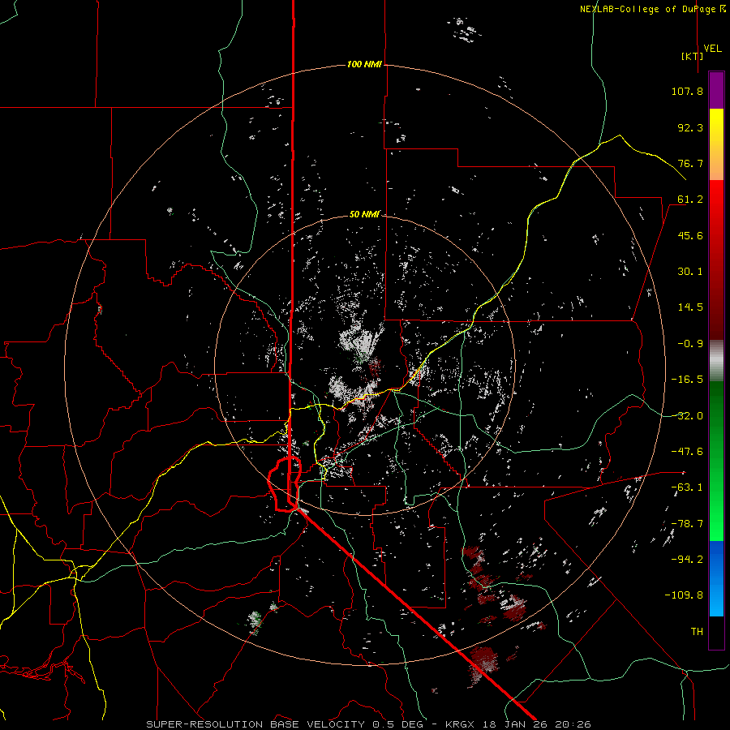Click the green segment of velocity color bar

[716, 461]
